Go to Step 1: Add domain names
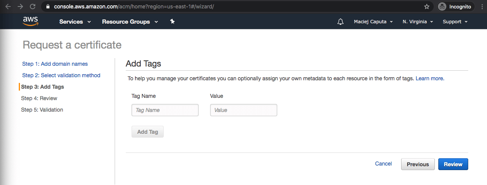Viewport: 487px width, 185px height. pos(55,64)
